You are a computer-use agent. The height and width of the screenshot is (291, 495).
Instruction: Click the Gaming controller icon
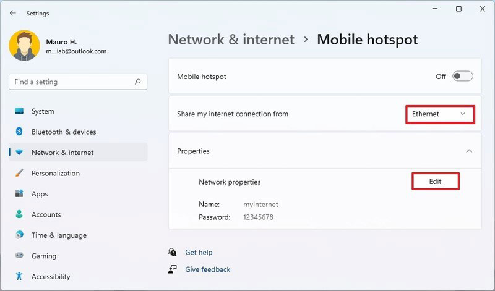19,255
